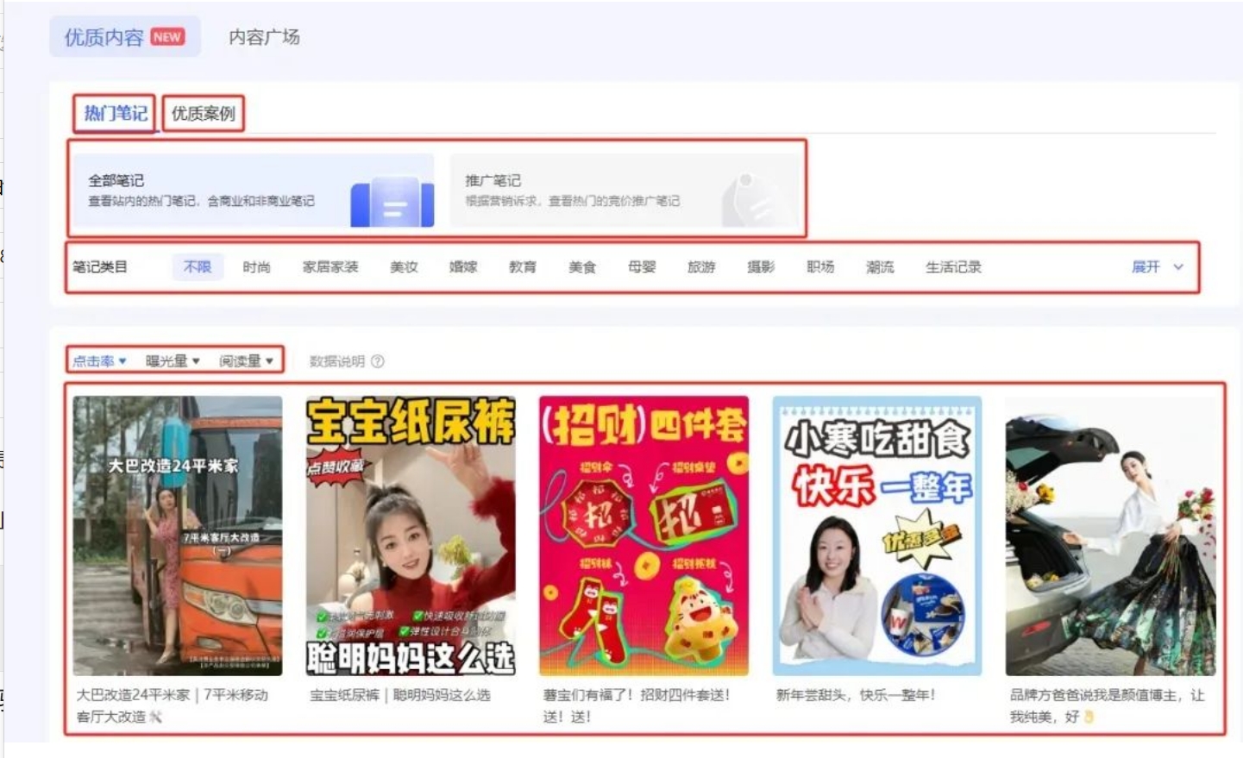The image size is (1243, 758).
Task: Filter notes by 旅游 category
Action: pos(701,267)
